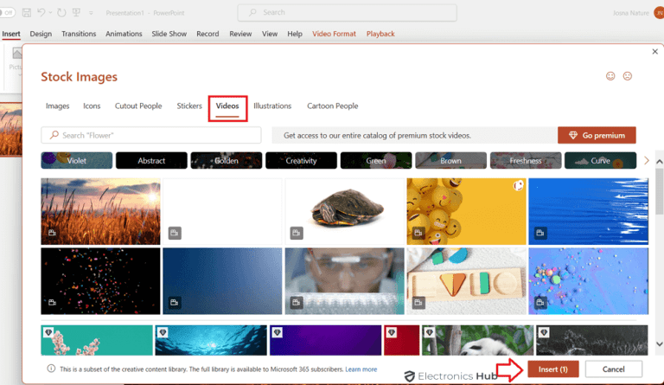Open the Review ribbon tab
The height and width of the screenshot is (385, 664).
coord(240,34)
